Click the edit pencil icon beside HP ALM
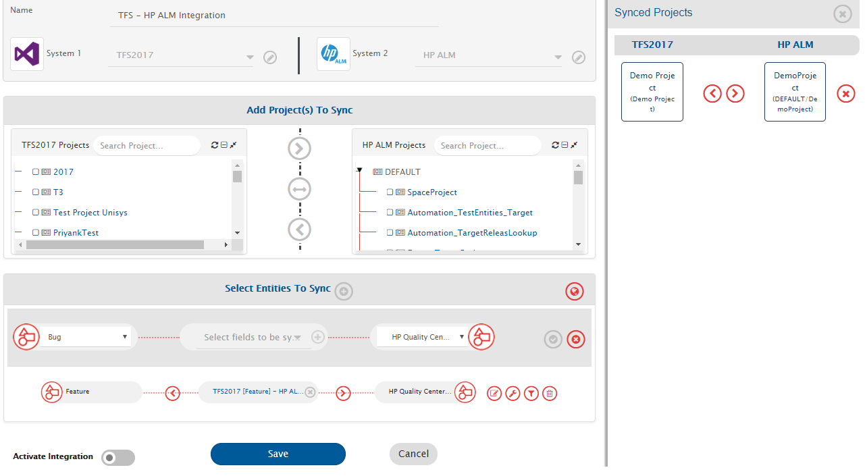 579,57
